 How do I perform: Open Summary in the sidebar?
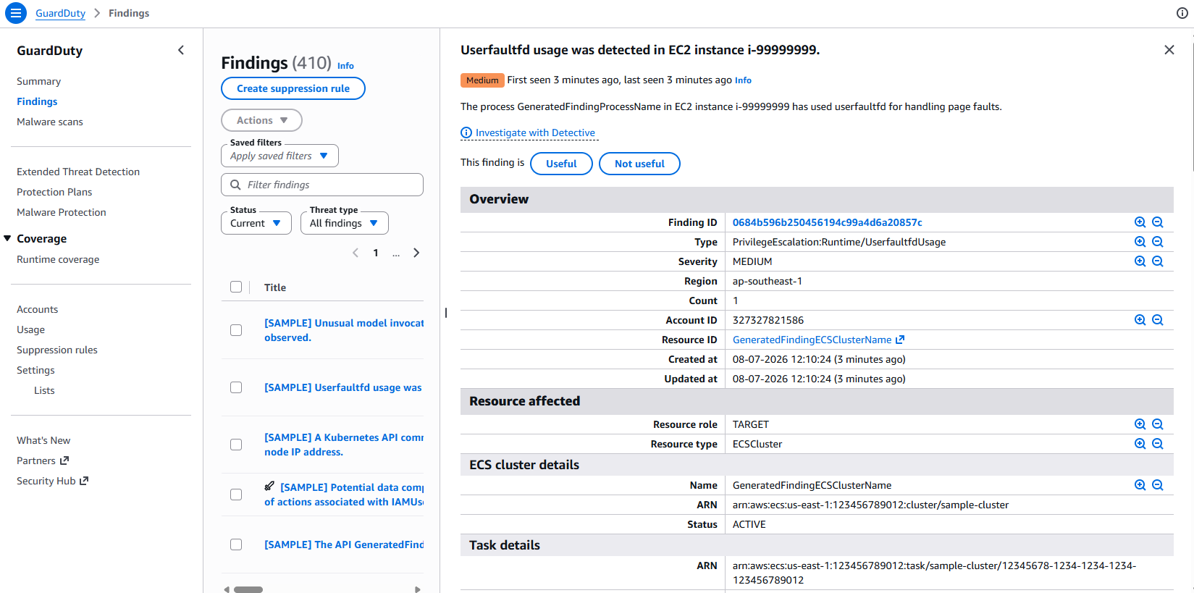pos(39,81)
